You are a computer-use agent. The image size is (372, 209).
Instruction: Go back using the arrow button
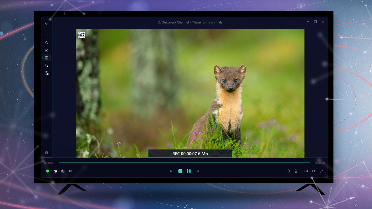(x=47, y=23)
